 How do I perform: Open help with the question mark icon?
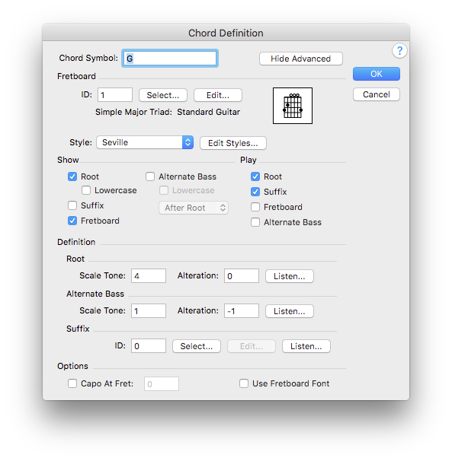click(x=399, y=51)
